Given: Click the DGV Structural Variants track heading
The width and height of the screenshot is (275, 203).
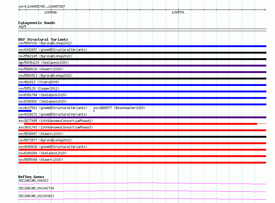Looking at the screenshot, I should pyautogui.click(x=43, y=39).
